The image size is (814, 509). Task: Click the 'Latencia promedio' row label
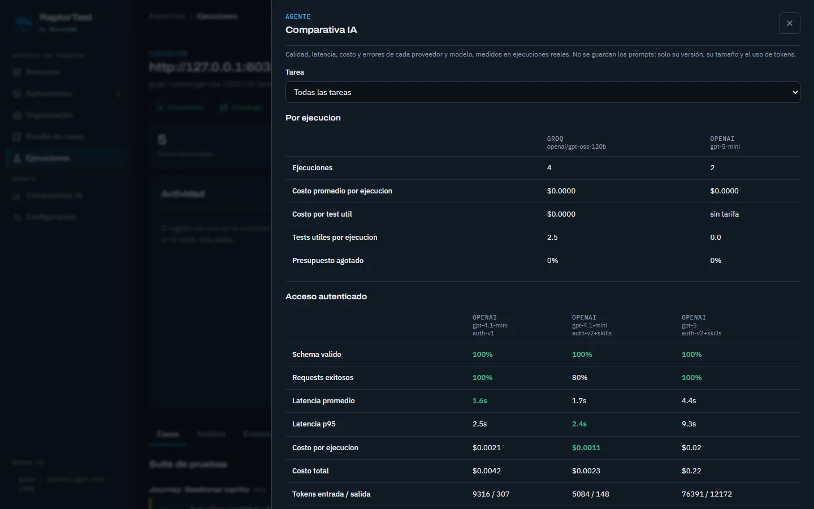(323, 401)
